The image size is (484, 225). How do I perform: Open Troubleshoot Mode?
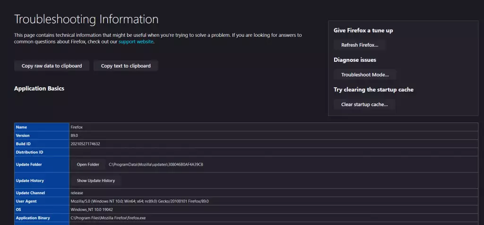pos(365,75)
